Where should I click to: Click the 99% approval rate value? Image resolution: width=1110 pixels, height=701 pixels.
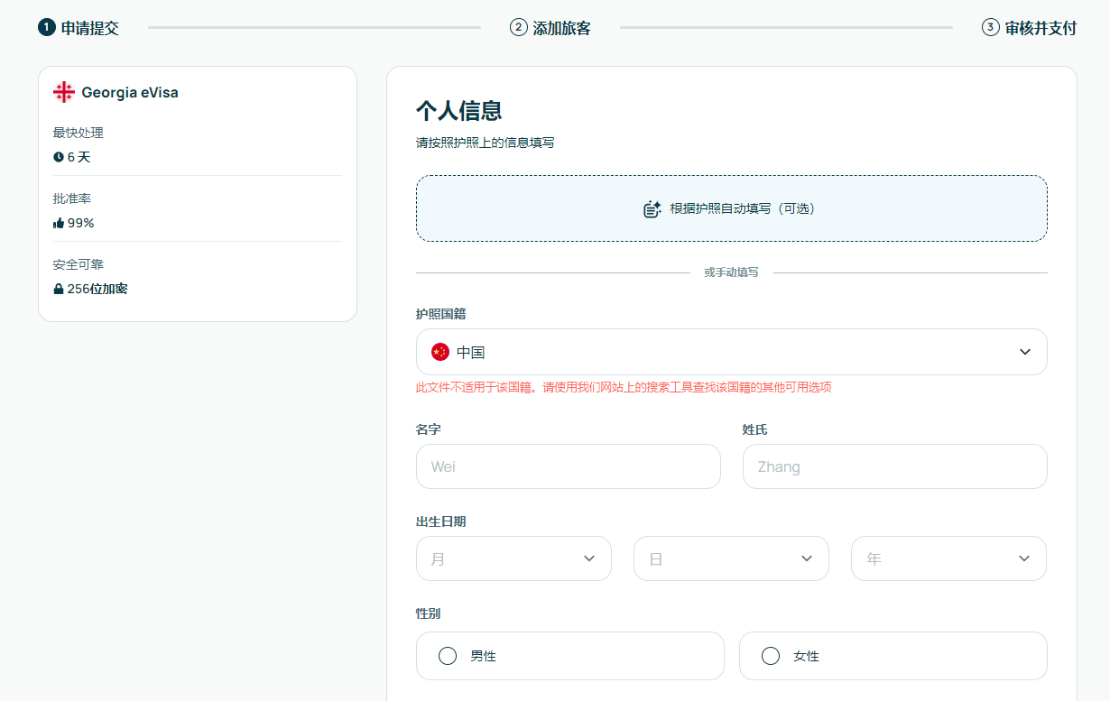(x=81, y=223)
